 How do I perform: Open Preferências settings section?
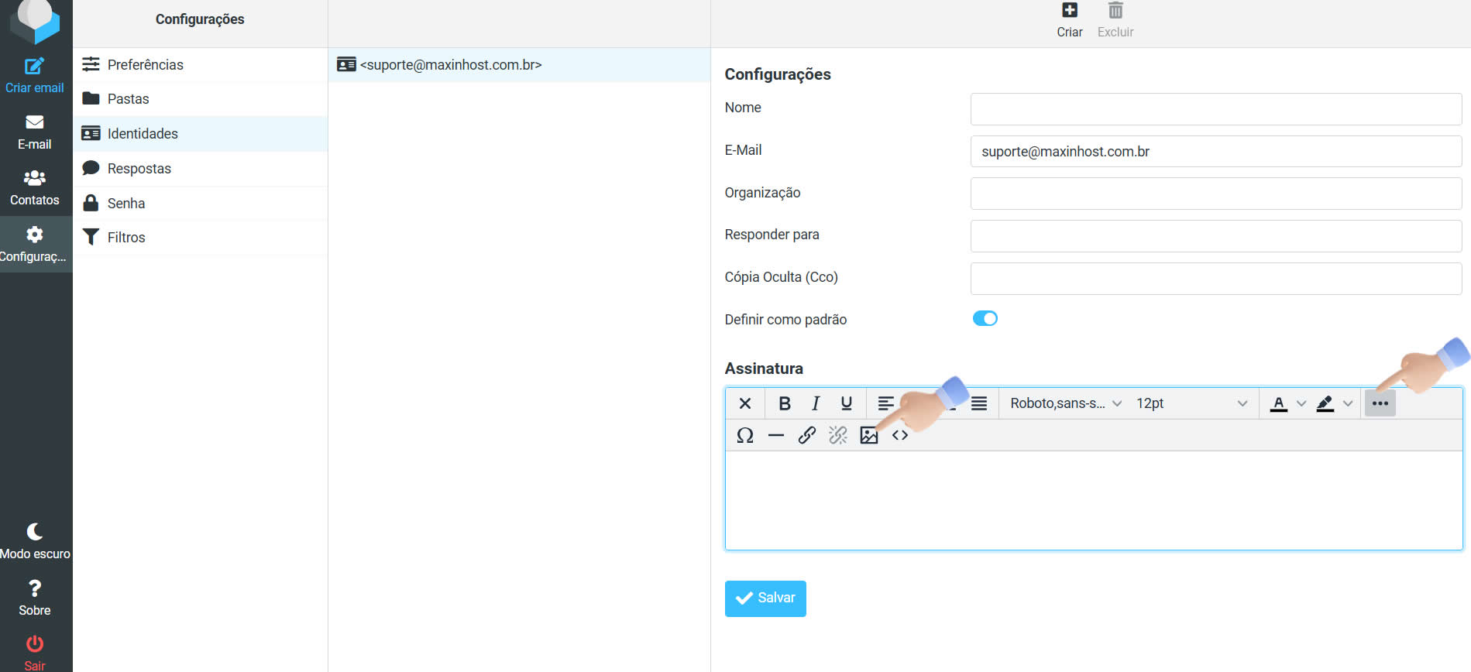(145, 65)
